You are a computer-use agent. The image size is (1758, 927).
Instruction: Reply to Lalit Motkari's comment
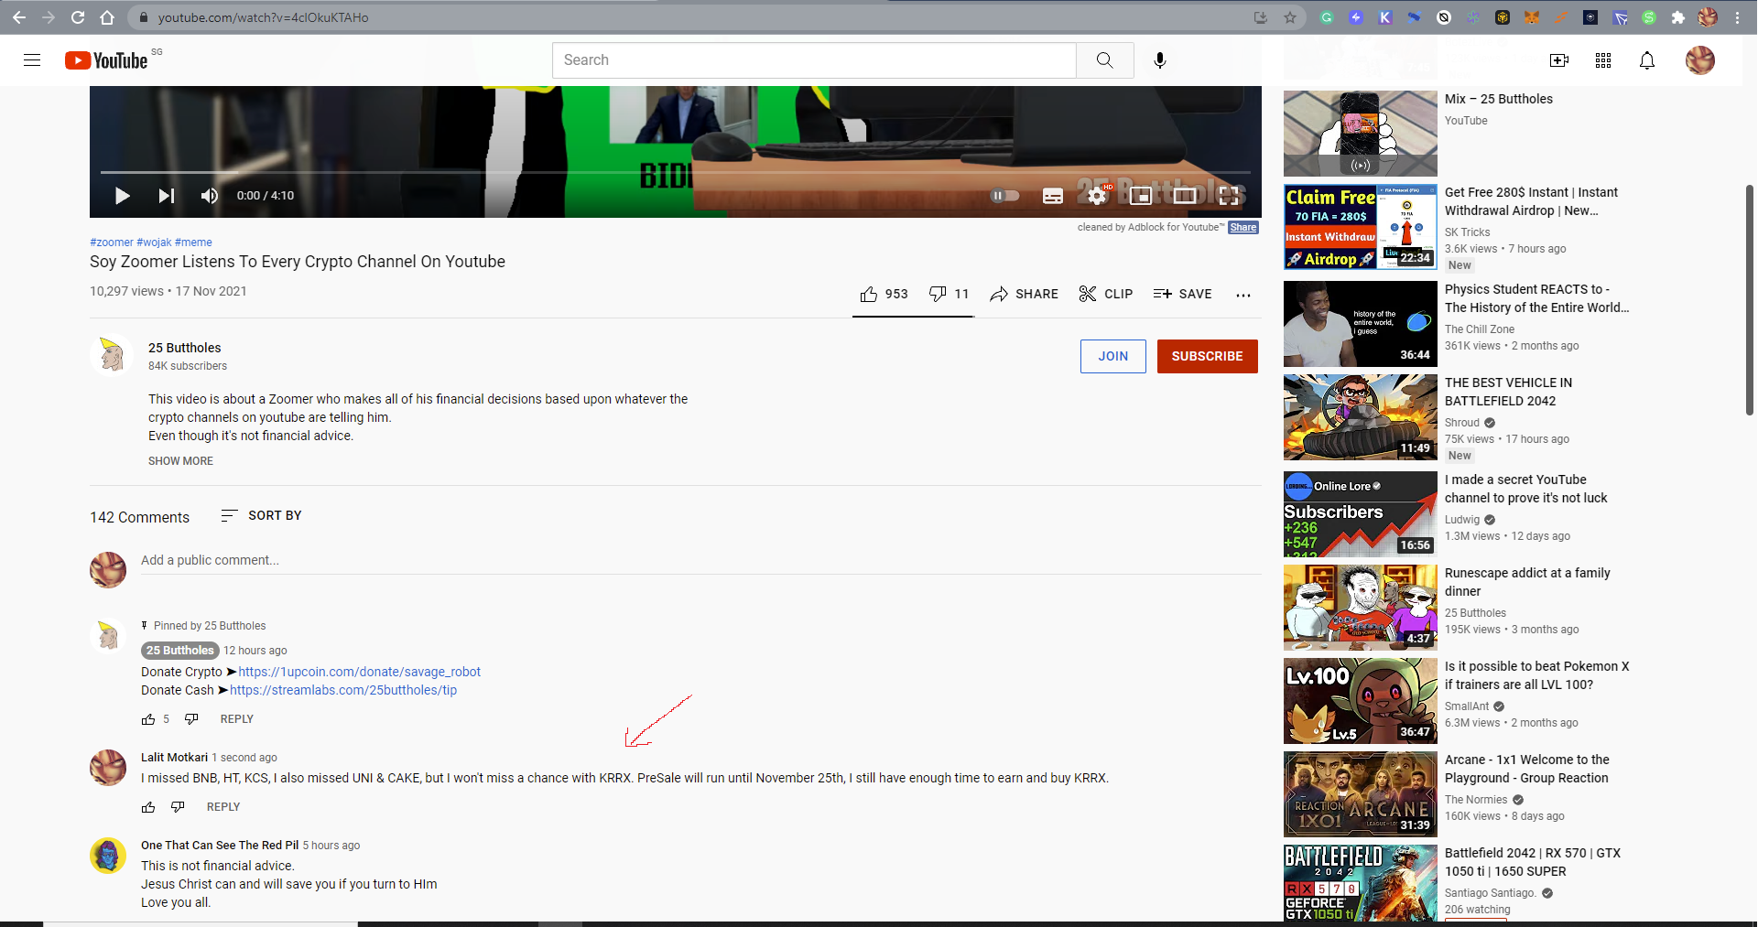pos(223,807)
